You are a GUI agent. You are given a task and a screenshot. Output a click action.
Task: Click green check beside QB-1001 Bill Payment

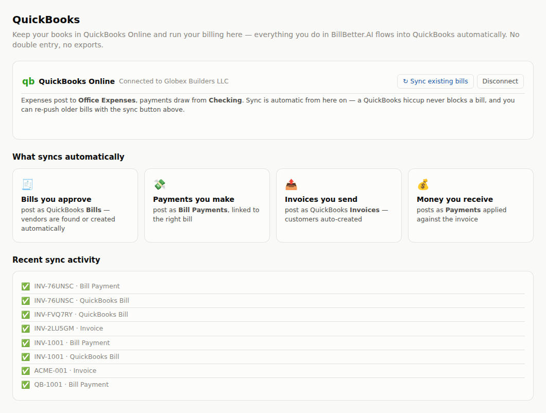click(x=25, y=385)
